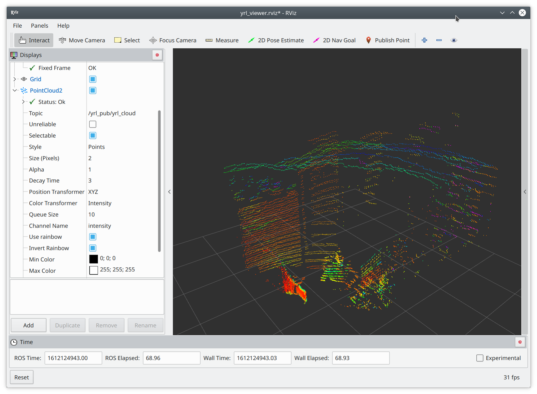Close the Displays panel

tap(157, 55)
